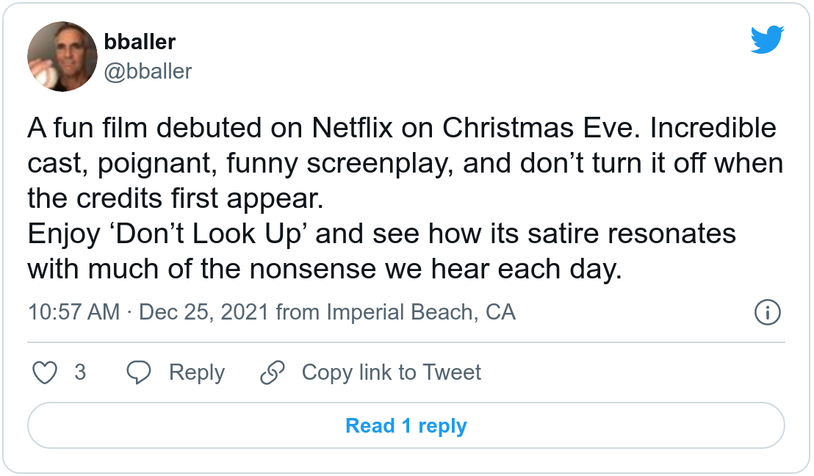Viewport: 814px width, 476px height.
Task: Select "Copy link to Tweet" text
Action: [391, 372]
